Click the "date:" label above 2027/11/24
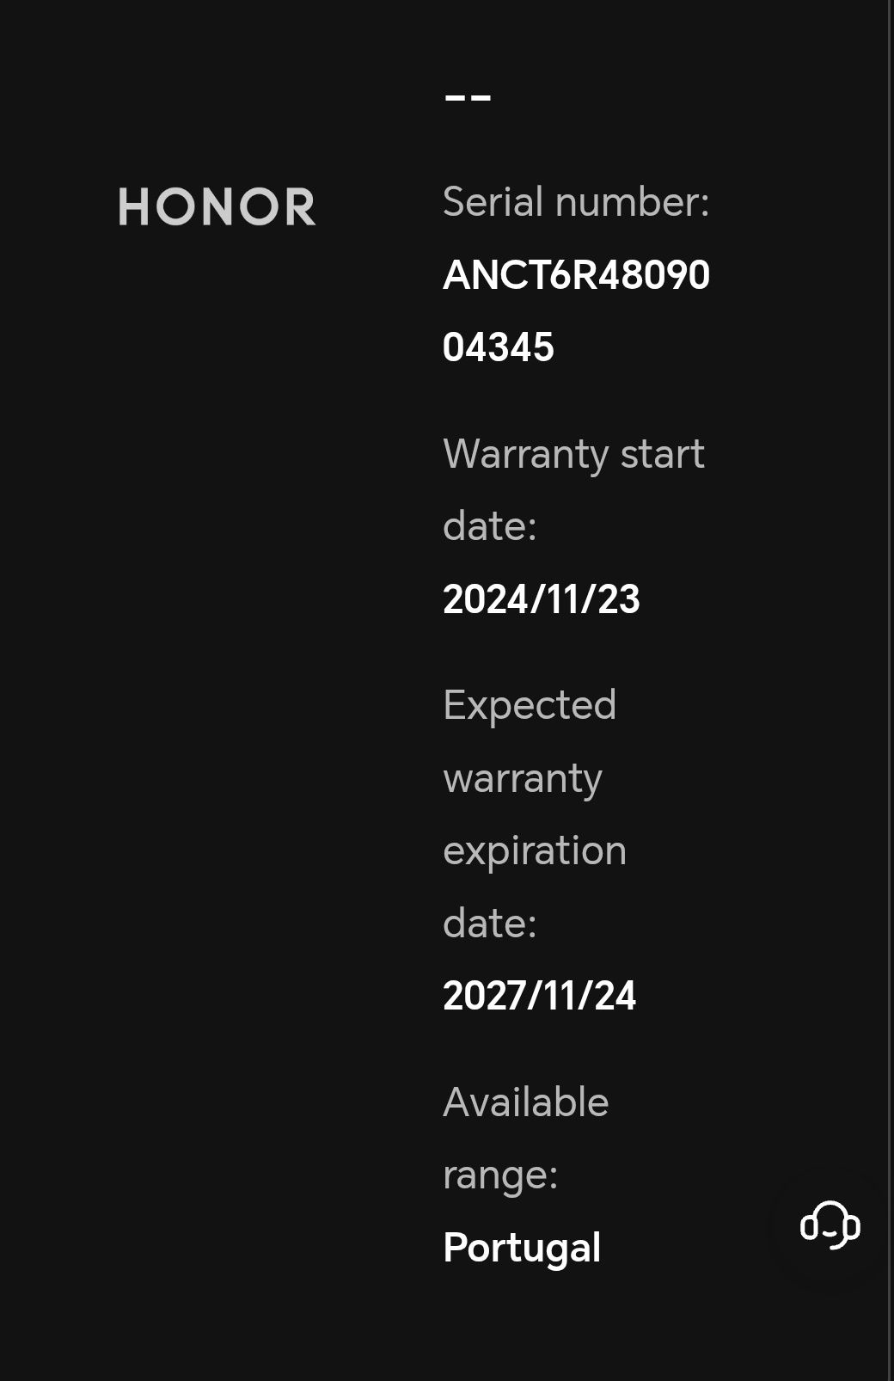The width and height of the screenshot is (894, 1381). pyautogui.click(x=490, y=924)
